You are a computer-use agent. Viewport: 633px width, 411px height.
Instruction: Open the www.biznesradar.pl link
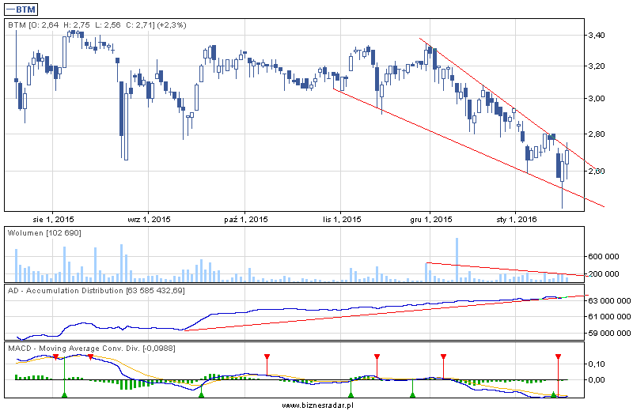point(316,405)
